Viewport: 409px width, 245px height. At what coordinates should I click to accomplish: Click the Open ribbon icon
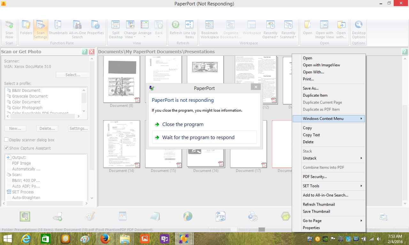point(307,25)
